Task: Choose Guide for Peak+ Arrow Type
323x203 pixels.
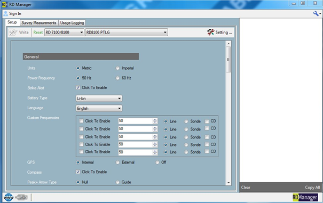Action: pyautogui.click(x=117, y=182)
